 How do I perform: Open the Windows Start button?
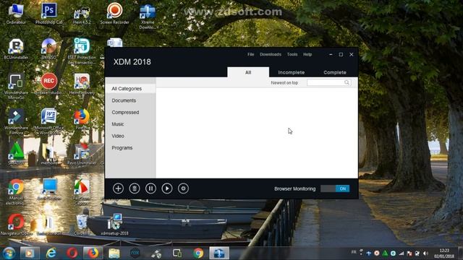[x=9, y=253]
